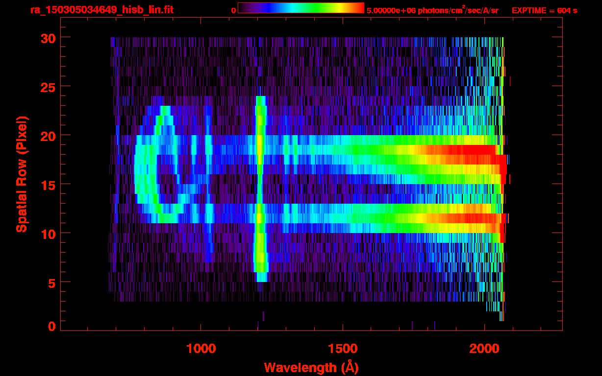Click the Spatial Row (Pixel) axis title
602x376 pixels.
coord(21,174)
